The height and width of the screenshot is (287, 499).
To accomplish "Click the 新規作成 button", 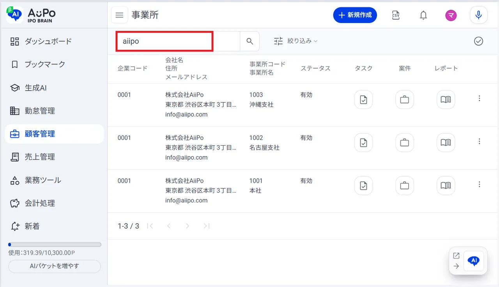I will coord(355,15).
